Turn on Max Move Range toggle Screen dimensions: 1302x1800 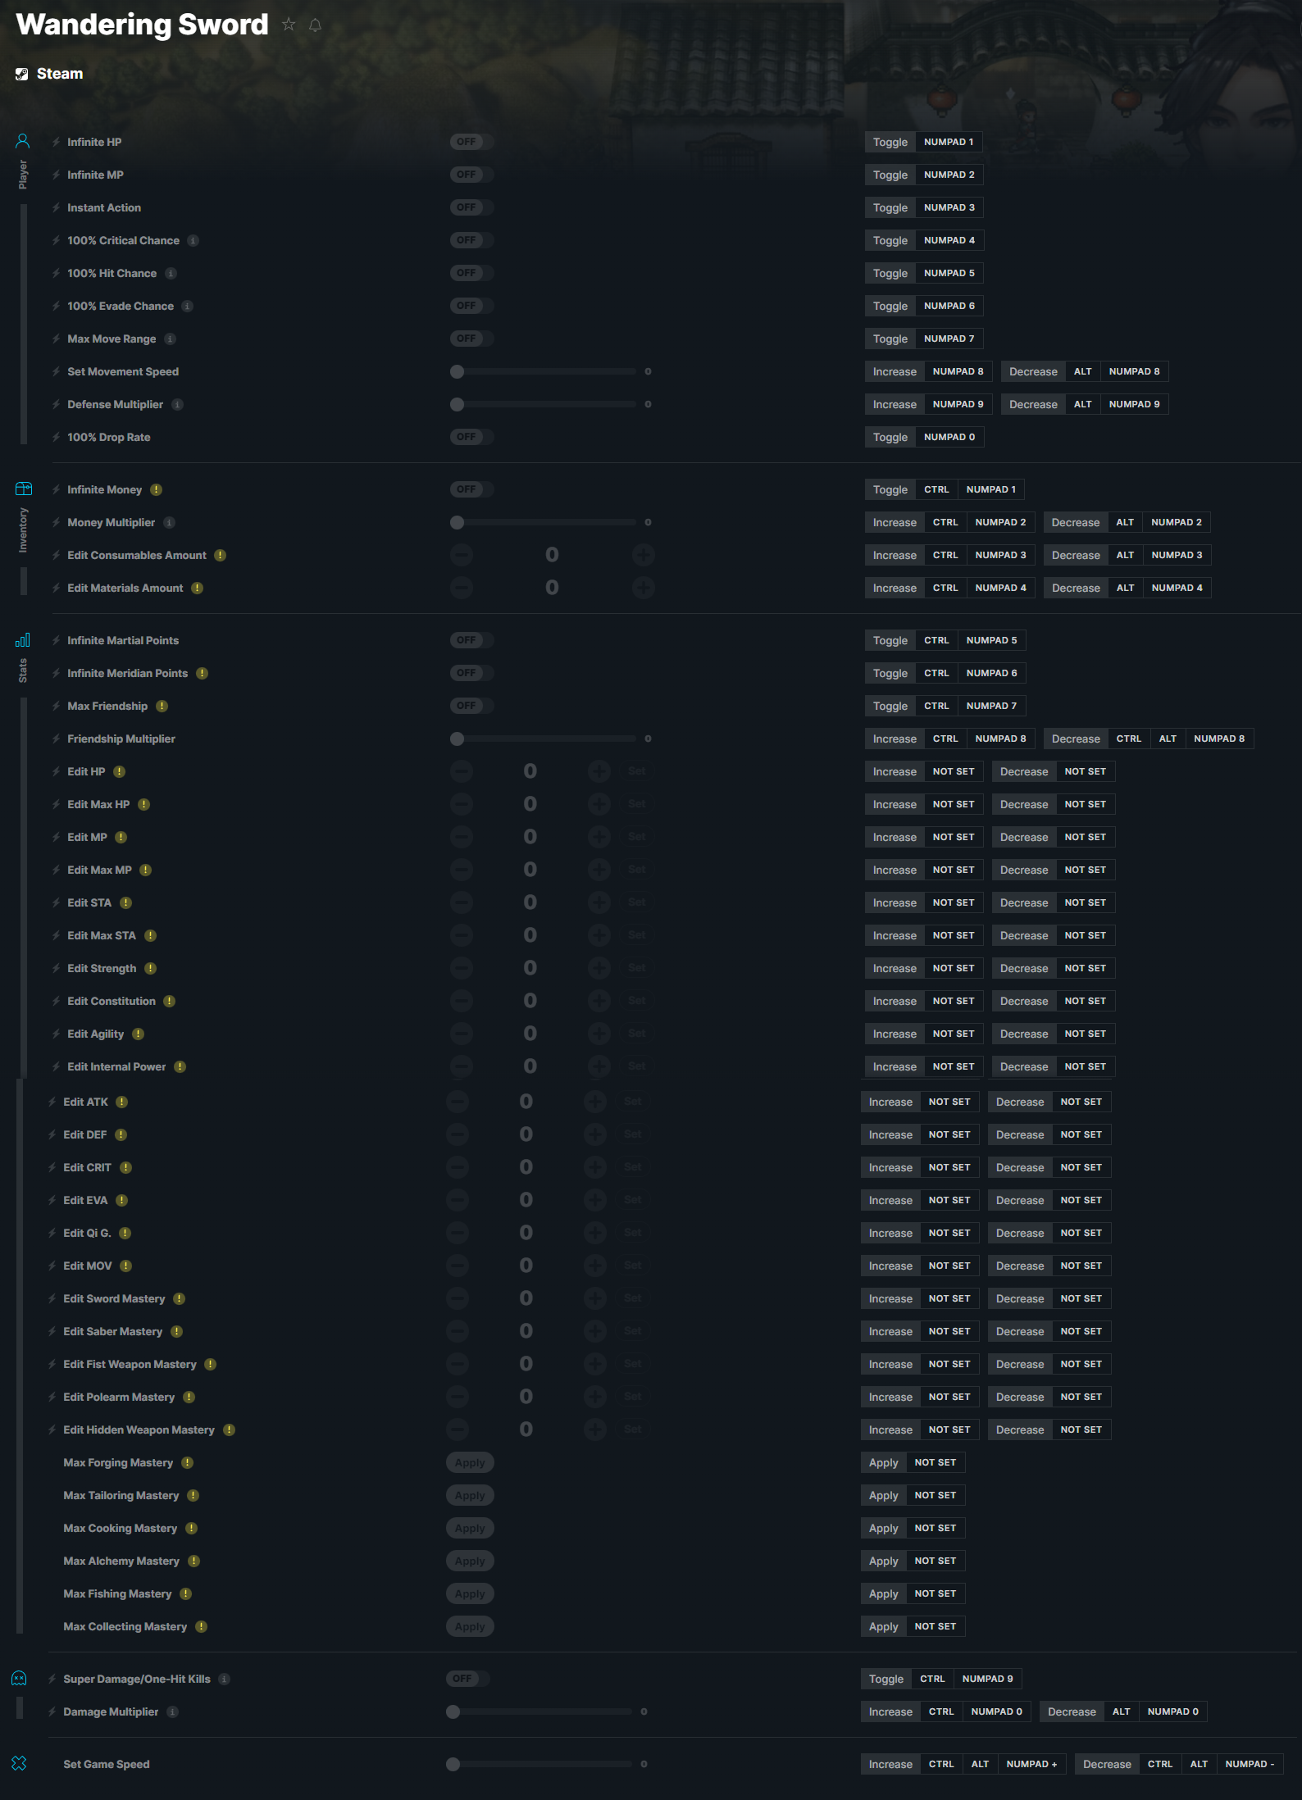471,339
